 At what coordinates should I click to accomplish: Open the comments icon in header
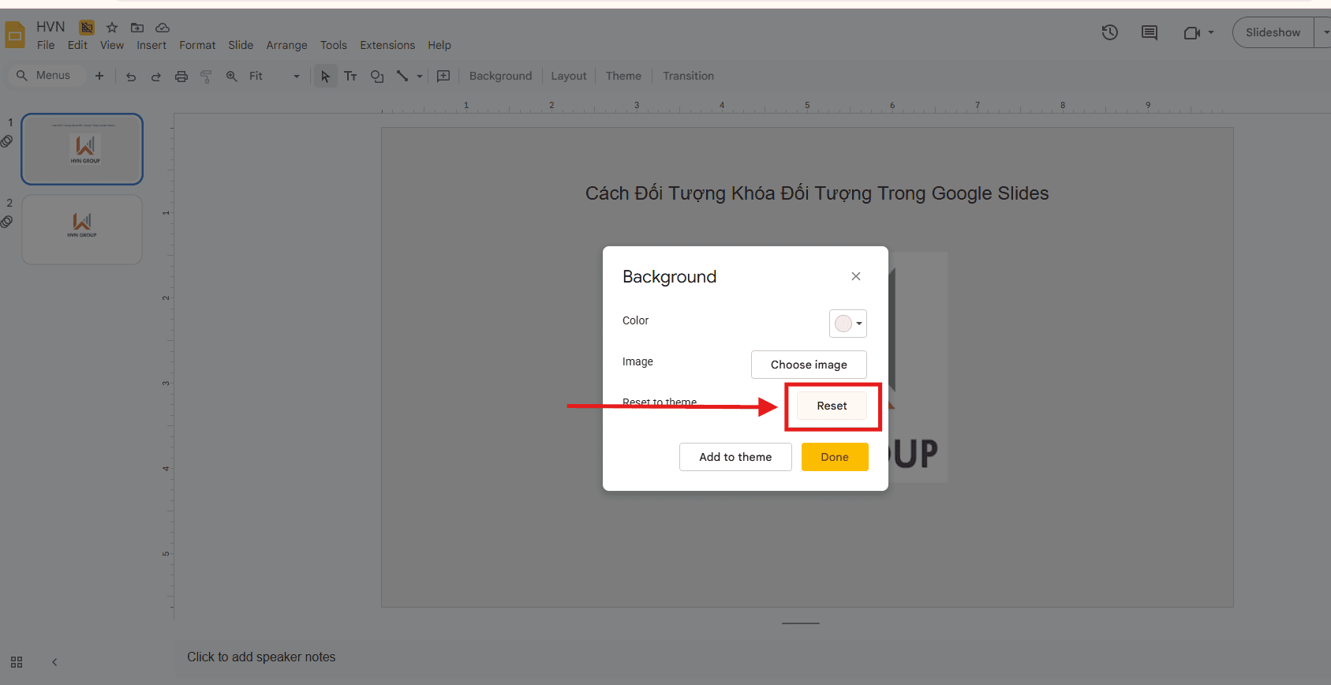[x=1150, y=32]
